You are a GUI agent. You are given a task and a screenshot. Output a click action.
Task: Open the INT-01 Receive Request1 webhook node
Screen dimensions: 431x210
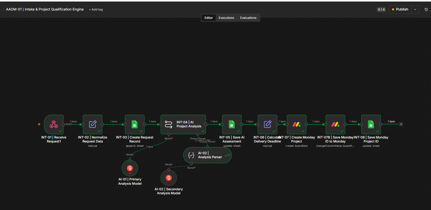click(54, 124)
